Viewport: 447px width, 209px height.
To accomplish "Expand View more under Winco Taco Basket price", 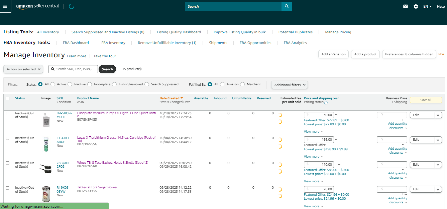I will click(x=314, y=181).
